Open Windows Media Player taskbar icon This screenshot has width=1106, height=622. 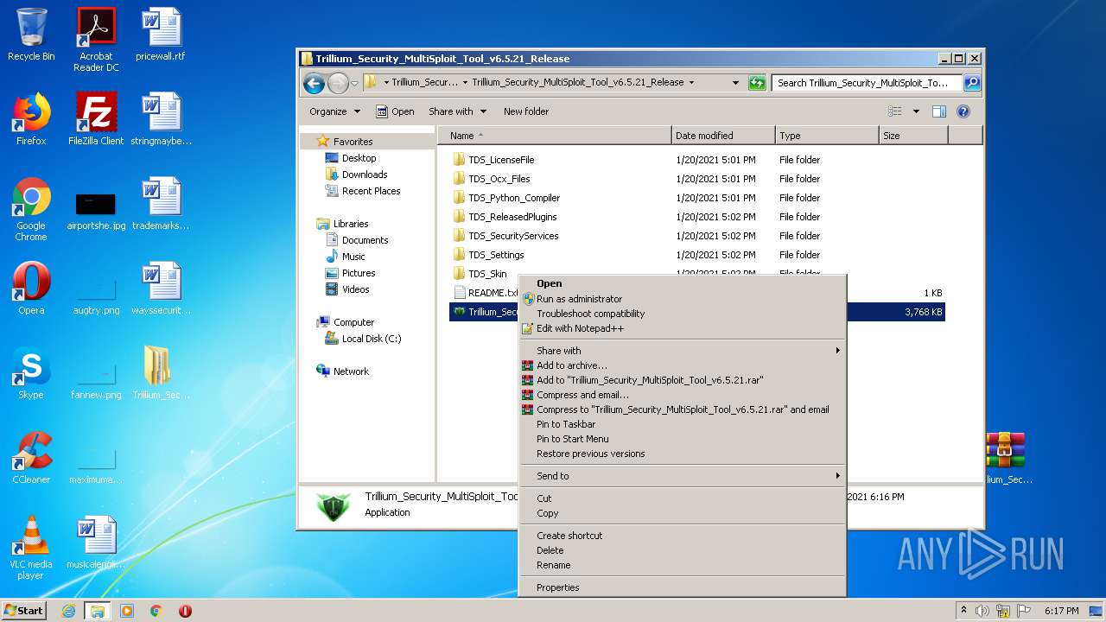click(127, 611)
